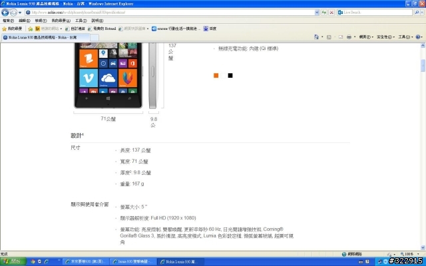Click the vertical scrollbar thumb
Screen dimensions: 426x266
(x=423, y=65)
